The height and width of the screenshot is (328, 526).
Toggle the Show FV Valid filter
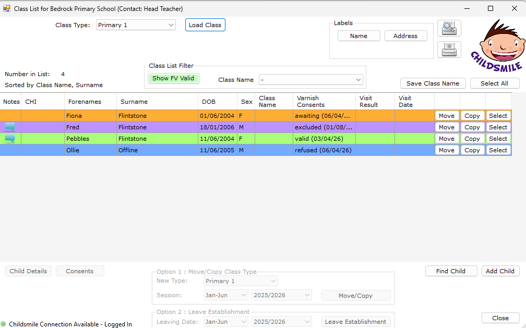(173, 78)
